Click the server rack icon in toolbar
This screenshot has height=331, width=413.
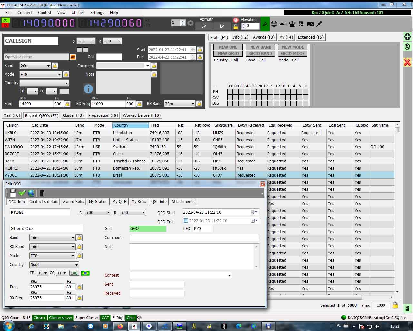pyautogui.click(x=301, y=24)
